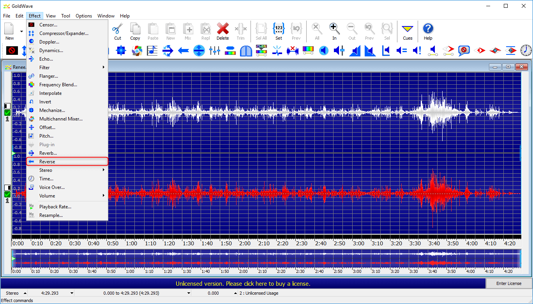Click the left channel black-white box toggle
533x304 pixels.
7,106
